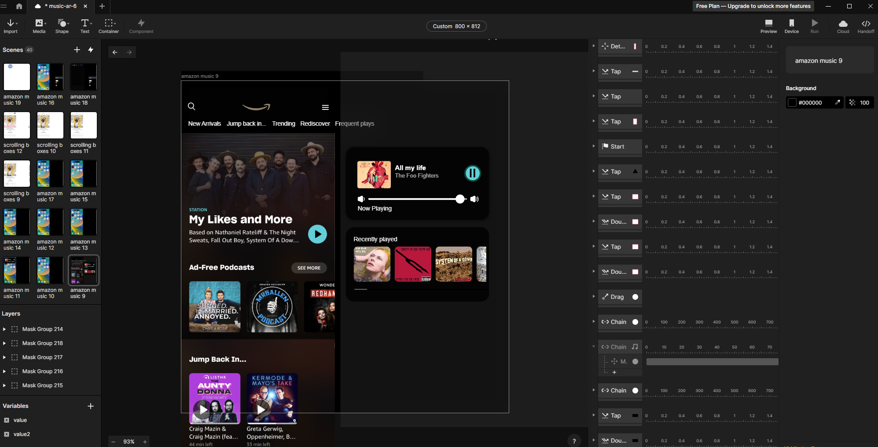Select the Start trigger
The width and height of the screenshot is (878, 447).
tap(620, 146)
